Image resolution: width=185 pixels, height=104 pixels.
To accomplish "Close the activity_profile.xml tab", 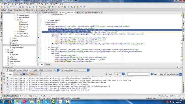I will coord(74,13).
